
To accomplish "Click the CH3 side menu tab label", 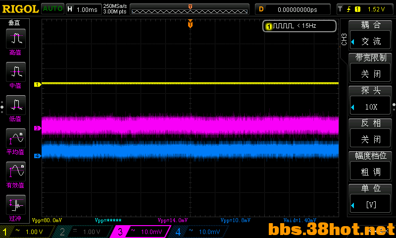I will (344, 39).
